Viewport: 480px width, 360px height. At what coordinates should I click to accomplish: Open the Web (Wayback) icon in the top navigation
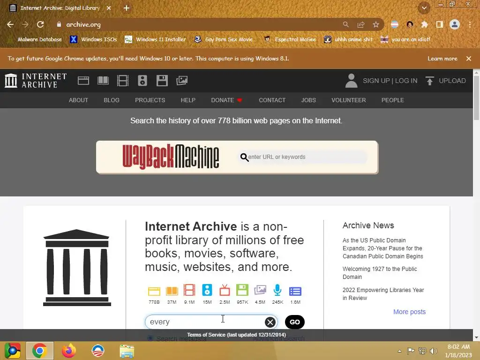click(x=83, y=81)
